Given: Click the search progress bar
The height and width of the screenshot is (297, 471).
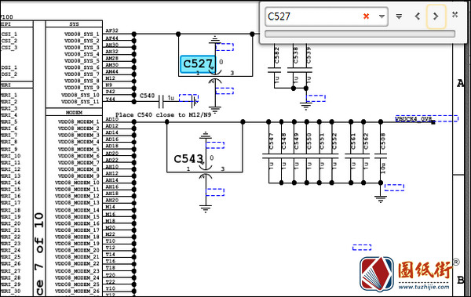Looking at the screenshot, I should [360, 34].
